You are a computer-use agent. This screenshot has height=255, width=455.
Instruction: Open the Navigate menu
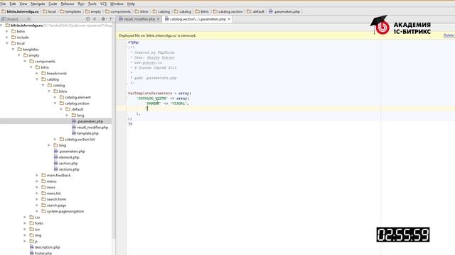(38, 4)
